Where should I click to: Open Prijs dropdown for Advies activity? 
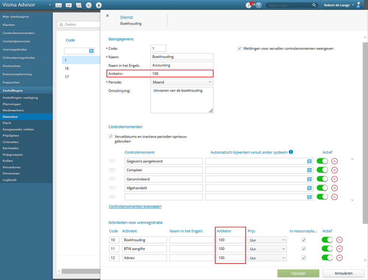click(x=267, y=258)
